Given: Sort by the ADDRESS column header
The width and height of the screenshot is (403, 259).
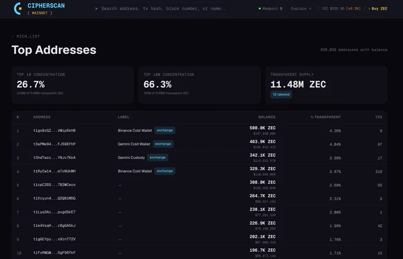Looking at the screenshot, I should click(x=42, y=117).
